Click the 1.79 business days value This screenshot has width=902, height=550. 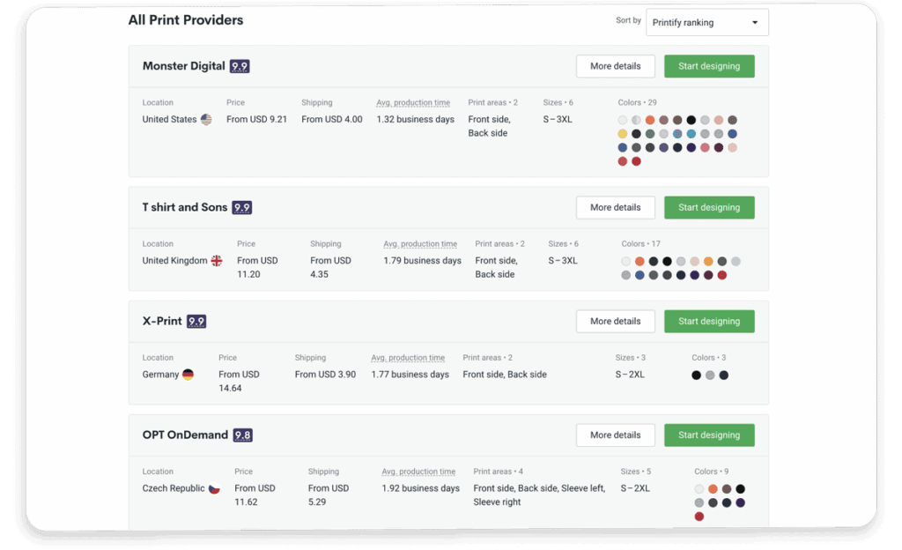point(422,261)
